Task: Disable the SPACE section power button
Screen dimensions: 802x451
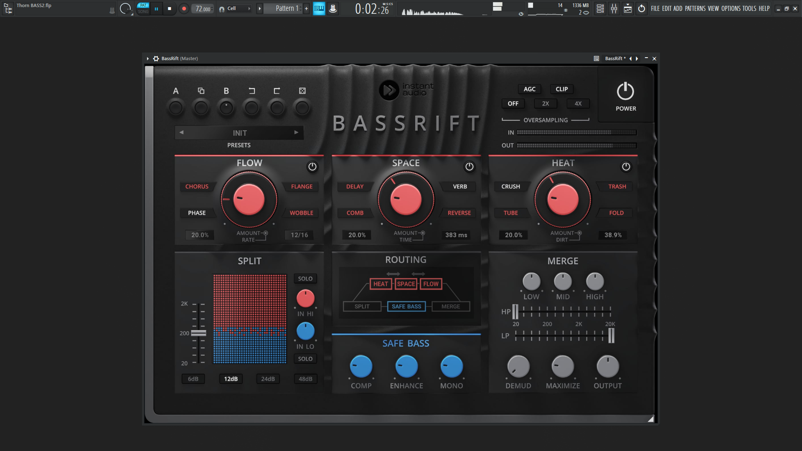Action: click(469, 167)
